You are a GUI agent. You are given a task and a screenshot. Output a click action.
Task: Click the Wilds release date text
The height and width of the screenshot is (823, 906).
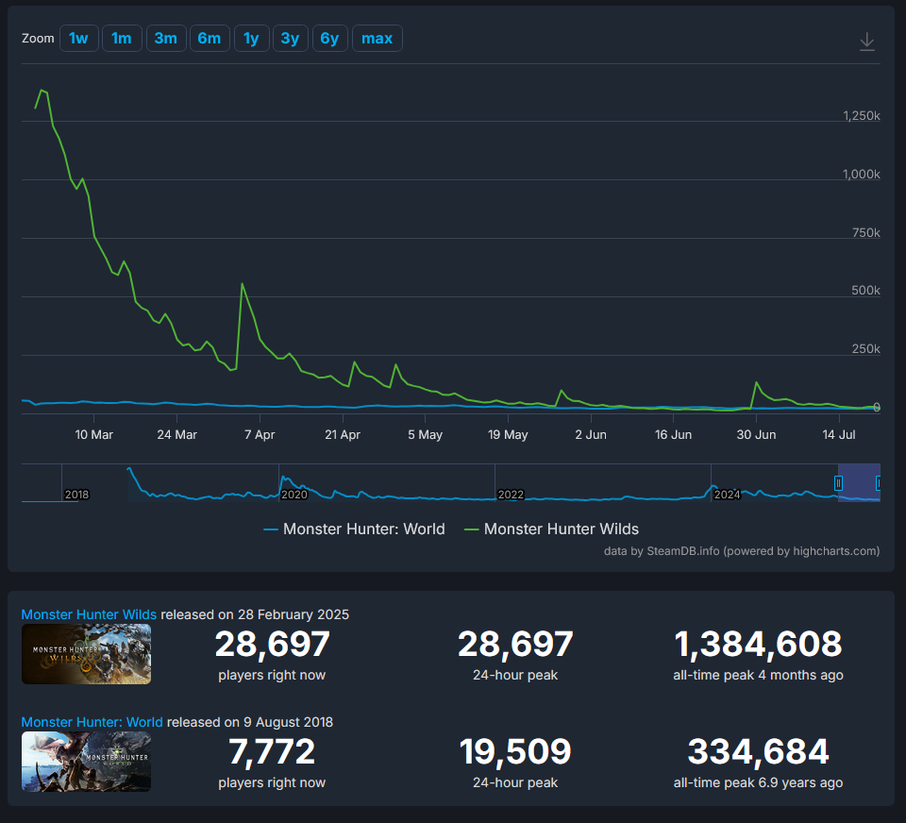pyautogui.click(x=255, y=614)
